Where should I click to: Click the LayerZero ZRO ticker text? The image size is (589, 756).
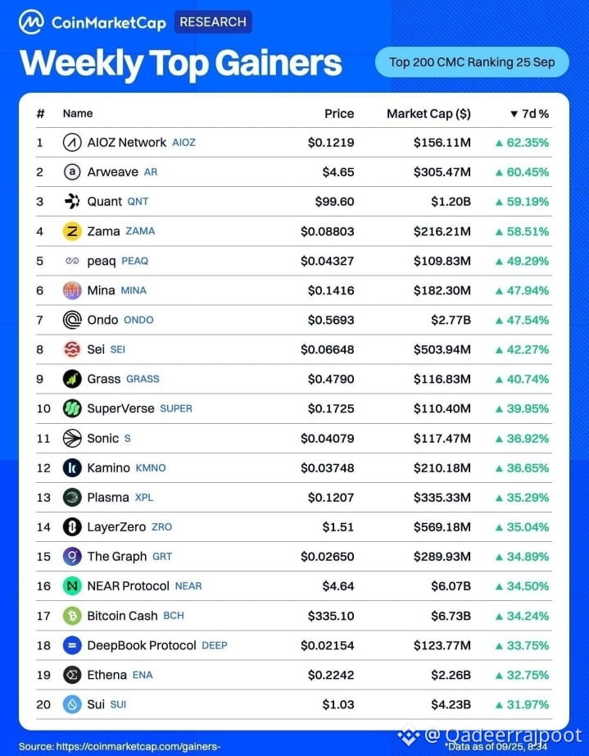click(162, 527)
